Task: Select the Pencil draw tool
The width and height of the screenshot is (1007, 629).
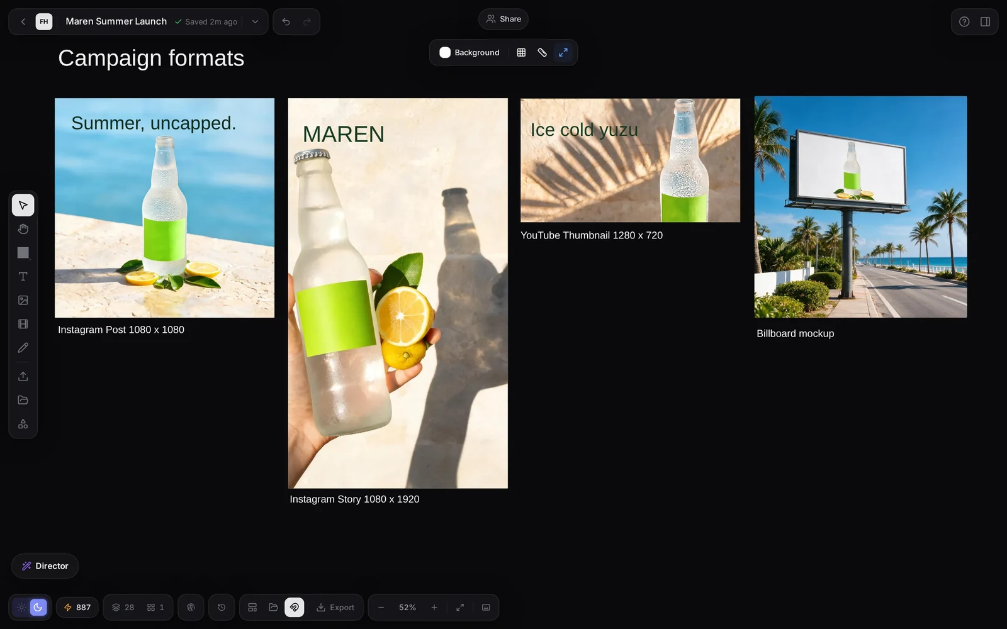Action: (23, 348)
